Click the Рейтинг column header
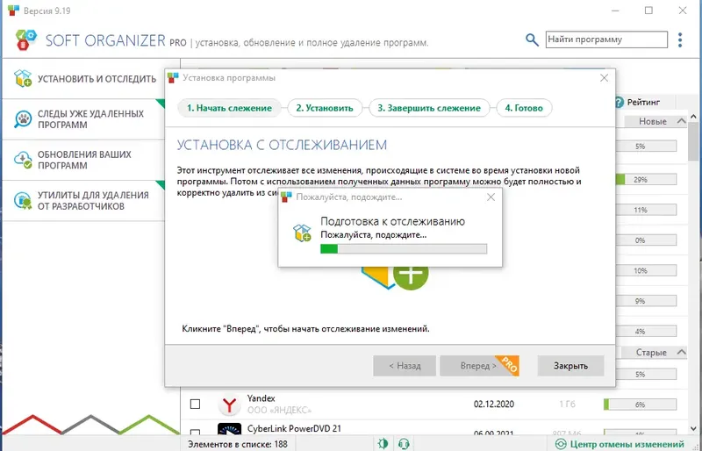 (643, 102)
